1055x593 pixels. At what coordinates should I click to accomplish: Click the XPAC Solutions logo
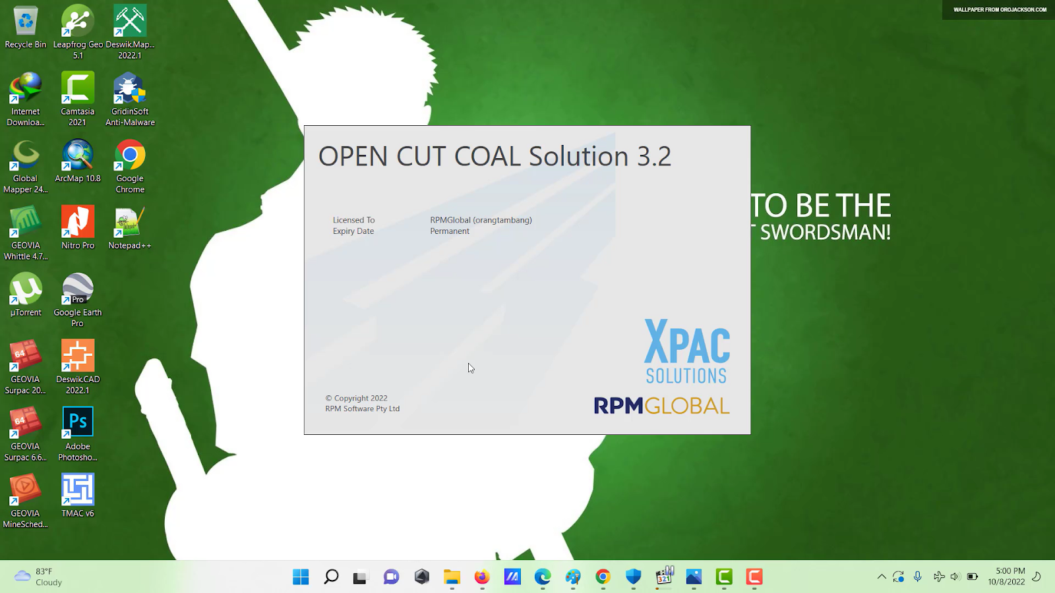click(686, 351)
